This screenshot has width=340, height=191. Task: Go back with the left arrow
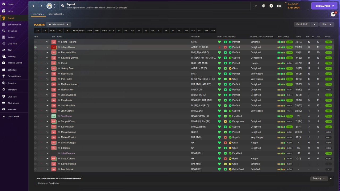click(x=33, y=6)
